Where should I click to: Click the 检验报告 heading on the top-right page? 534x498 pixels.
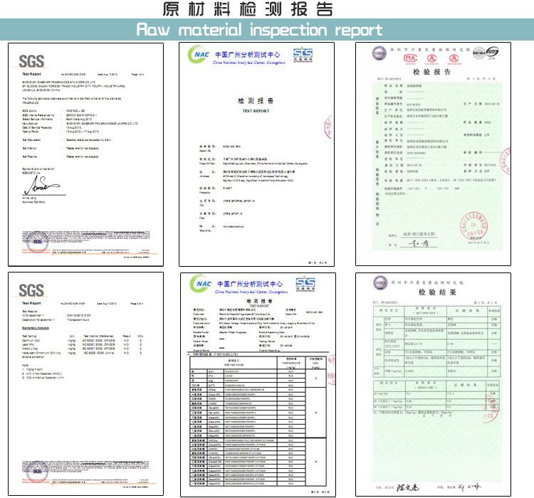point(432,72)
